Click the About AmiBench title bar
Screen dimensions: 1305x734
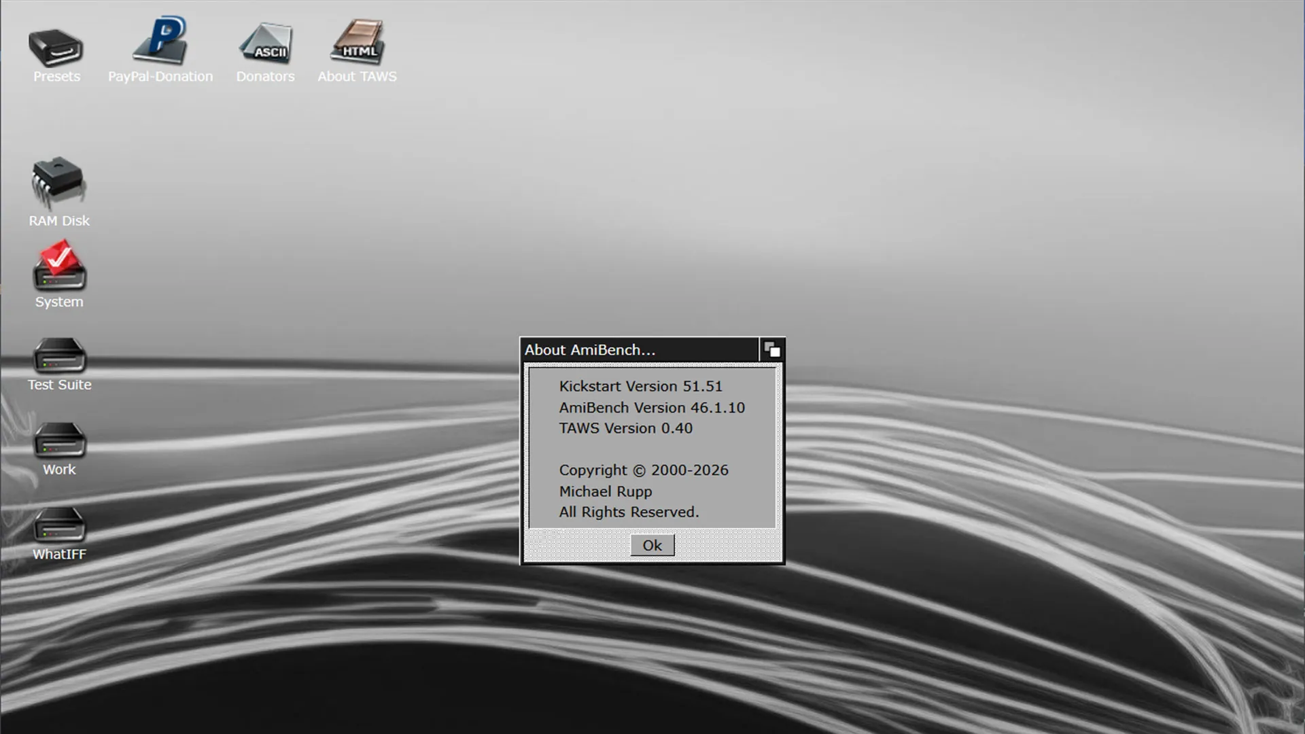coord(640,350)
